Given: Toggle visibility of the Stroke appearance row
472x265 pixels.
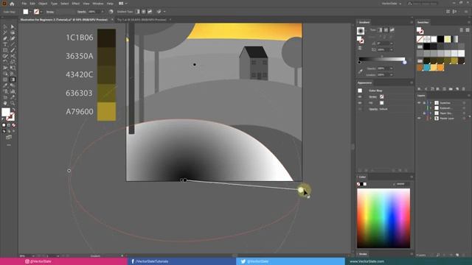Looking at the screenshot, I should coord(360,96).
